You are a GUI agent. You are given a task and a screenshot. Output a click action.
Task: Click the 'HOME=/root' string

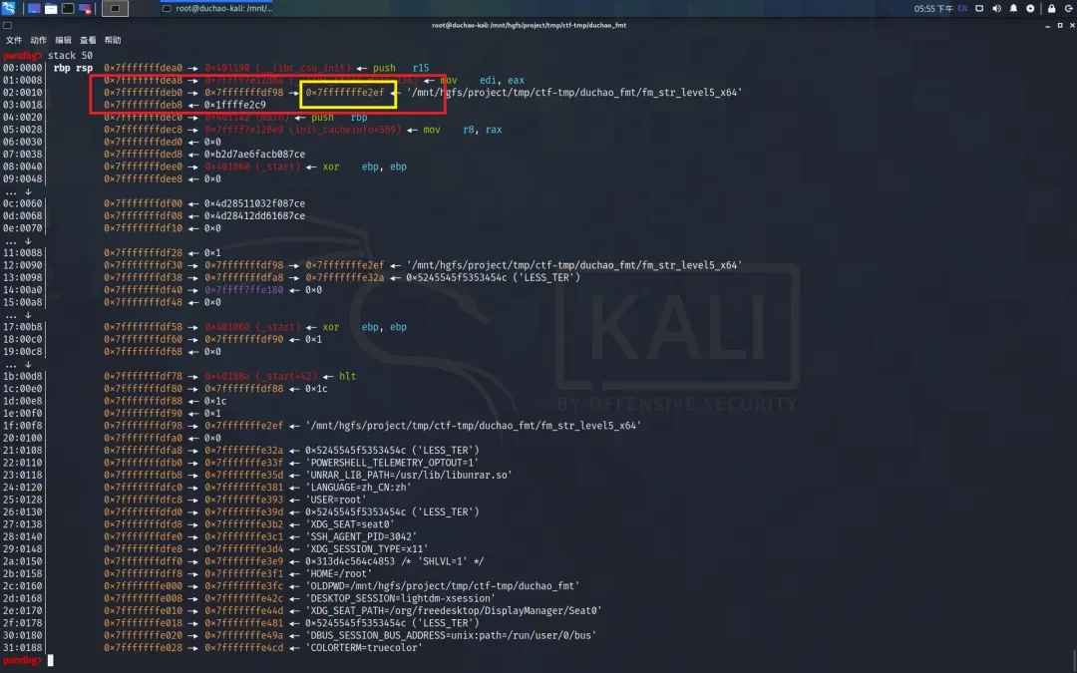coord(339,573)
